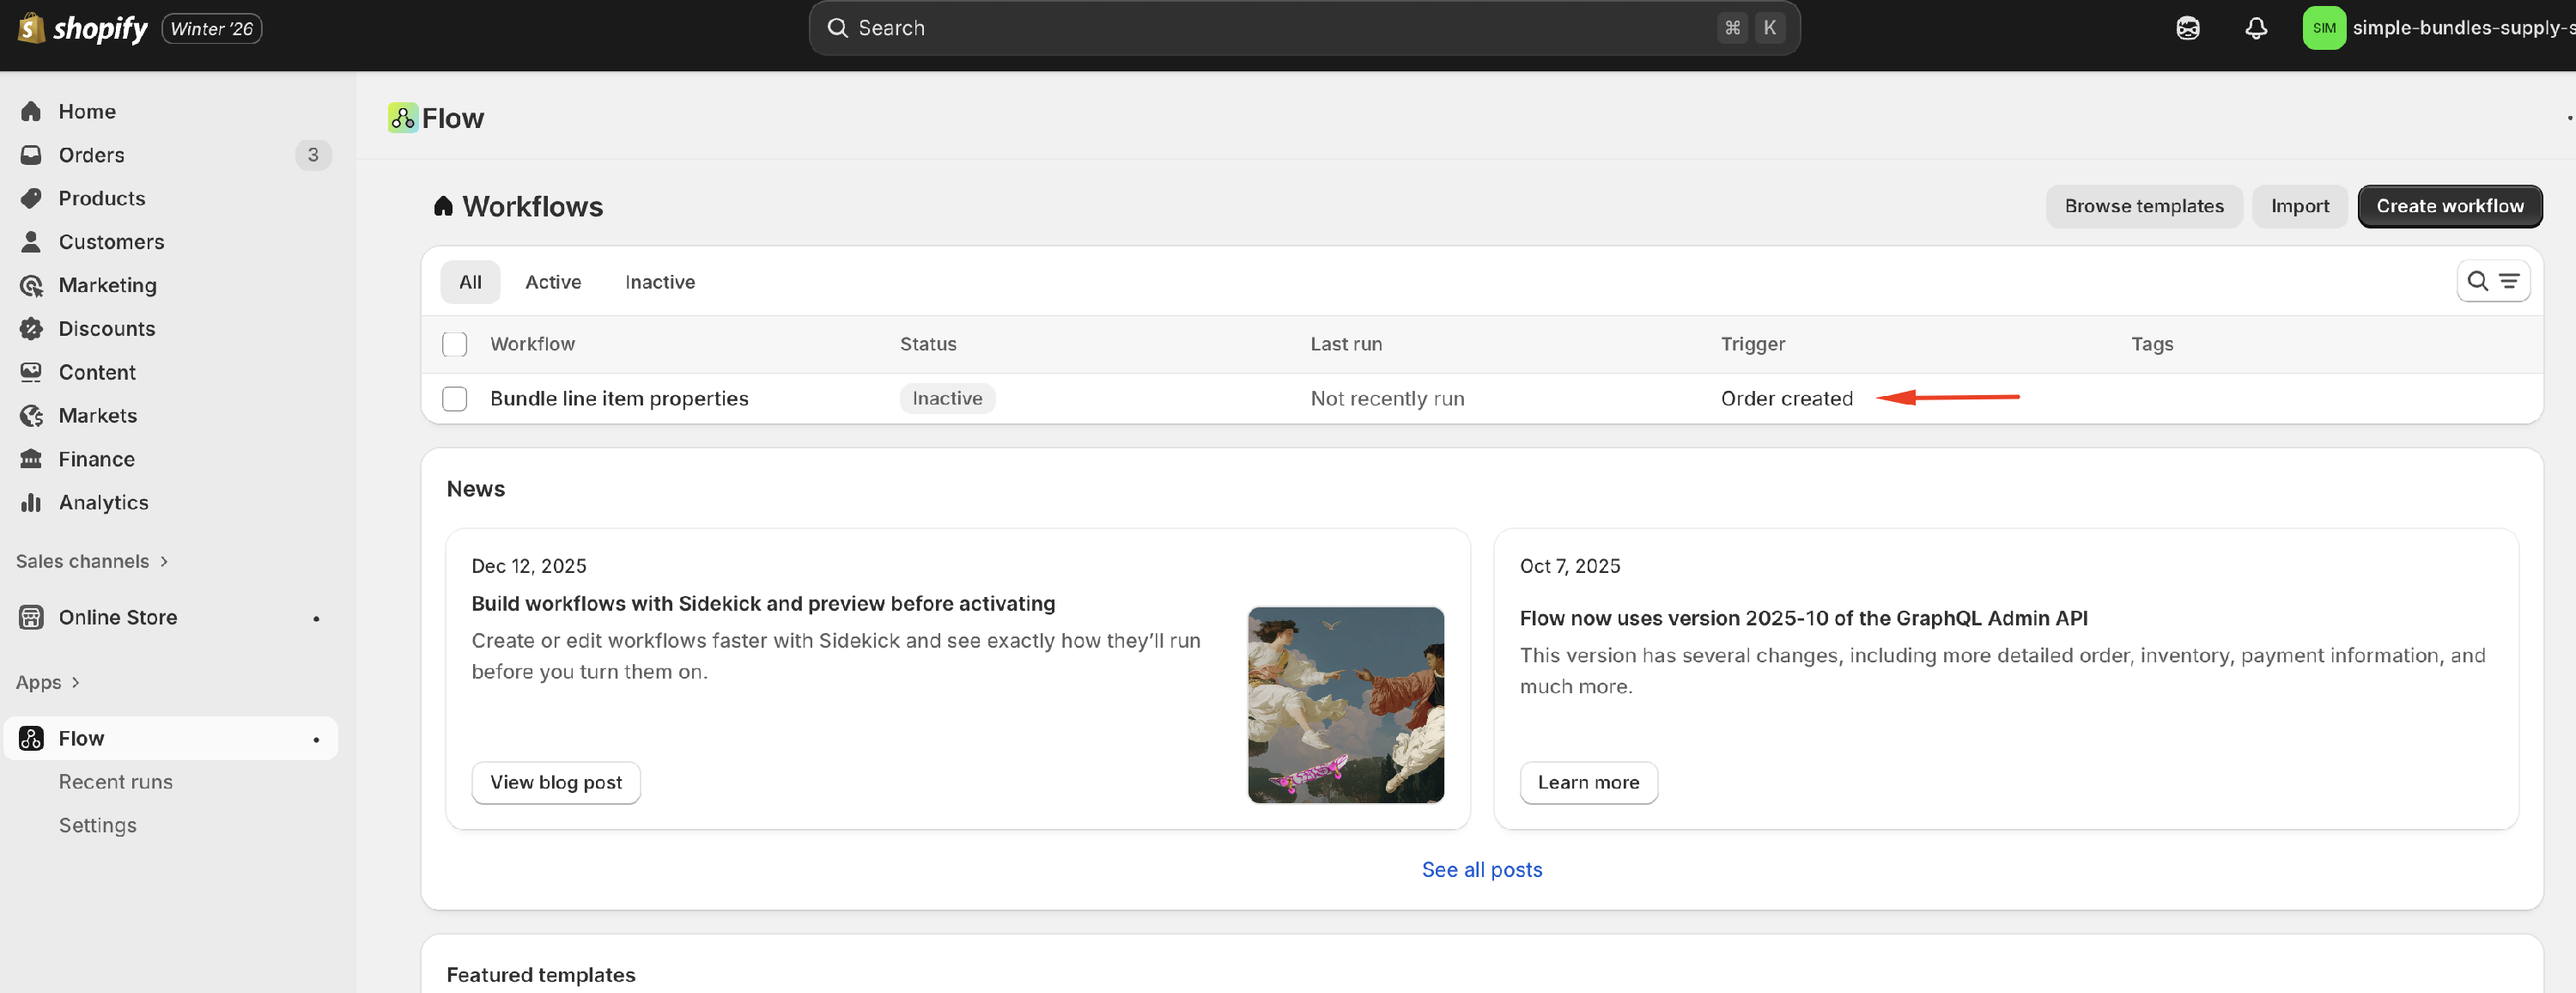Open the See all posts link
This screenshot has width=2576, height=993.
point(1481,869)
